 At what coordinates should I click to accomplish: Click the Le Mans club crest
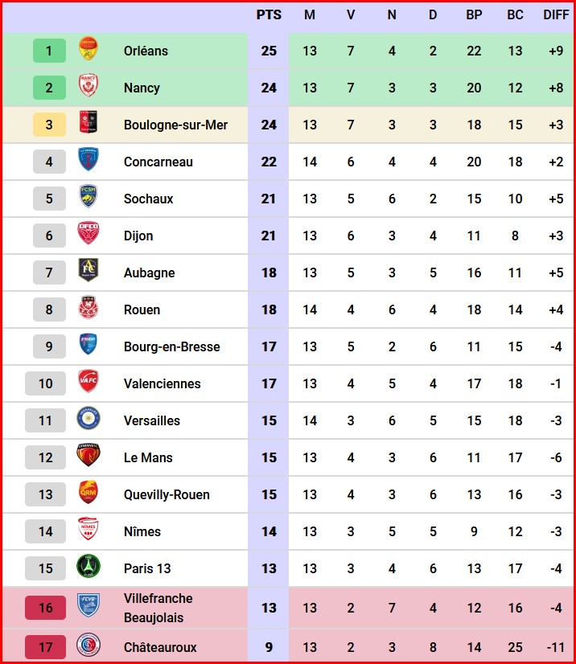click(x=88, y=455)
